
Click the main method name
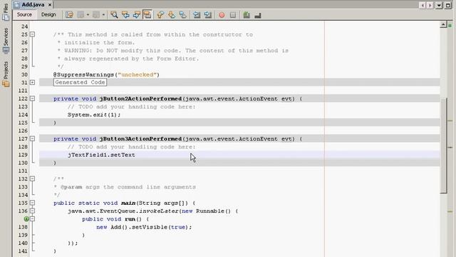[128, 203]
